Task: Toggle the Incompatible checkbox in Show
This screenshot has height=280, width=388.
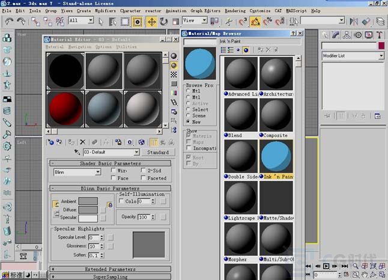Action: click(189, 148)
